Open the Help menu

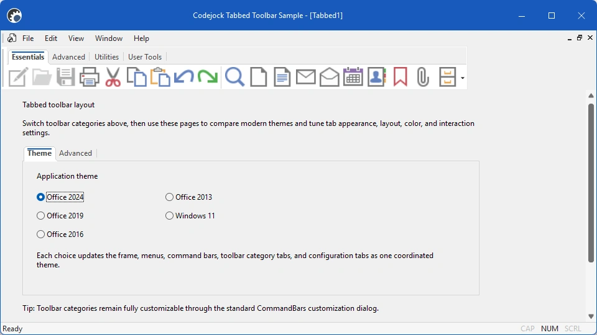coord(141,38)
